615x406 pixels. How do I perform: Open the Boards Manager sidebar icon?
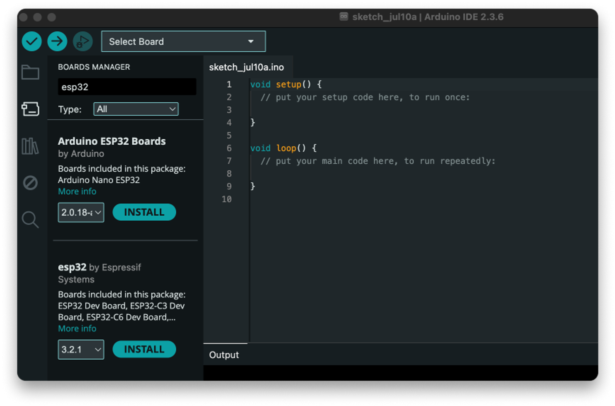point(30,109)
